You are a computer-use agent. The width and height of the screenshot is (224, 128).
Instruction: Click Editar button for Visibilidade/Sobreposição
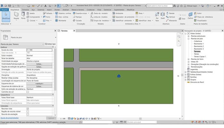pos(39,64)
